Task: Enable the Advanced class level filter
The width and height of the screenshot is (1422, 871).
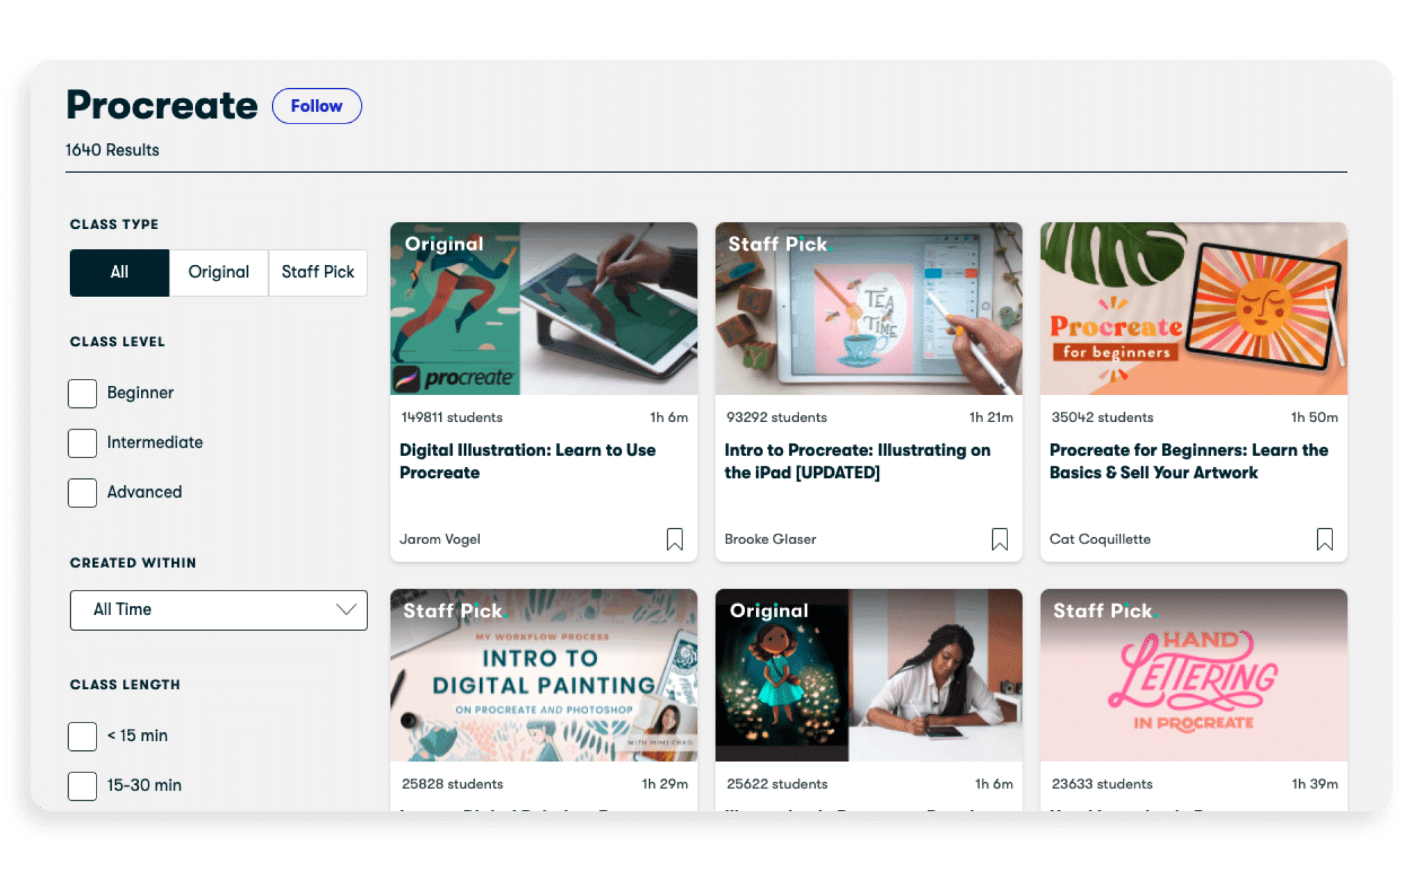Action: point(82,493)
